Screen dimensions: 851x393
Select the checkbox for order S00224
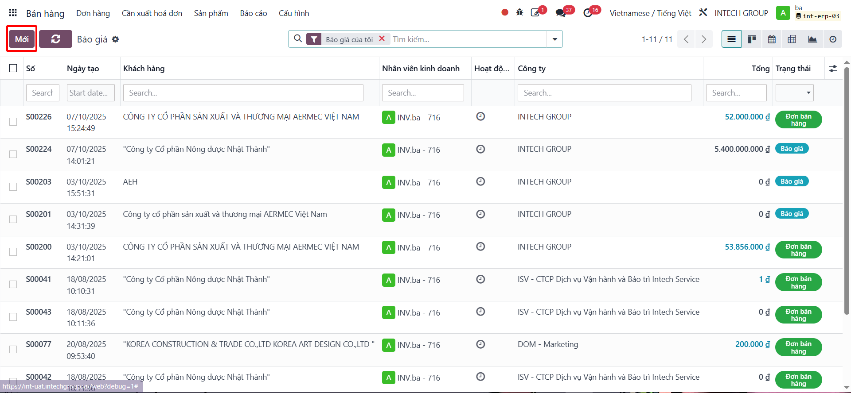point(13,154)
